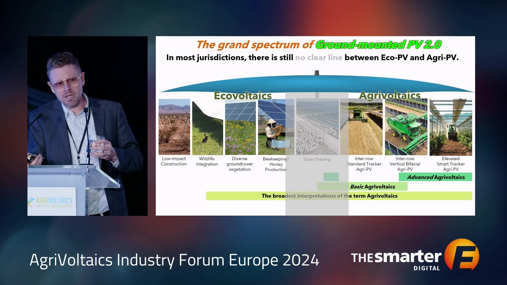507x285 pixels.
Task: Click the speaker video panel
Action: click(87, 126)
